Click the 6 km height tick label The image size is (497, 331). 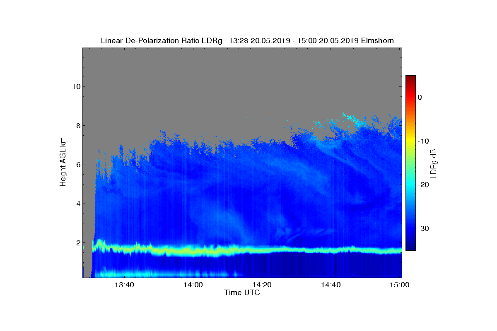(77, 165)
